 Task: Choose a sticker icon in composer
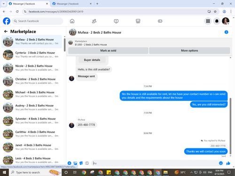pyautogui.click(x=81, y=163)
